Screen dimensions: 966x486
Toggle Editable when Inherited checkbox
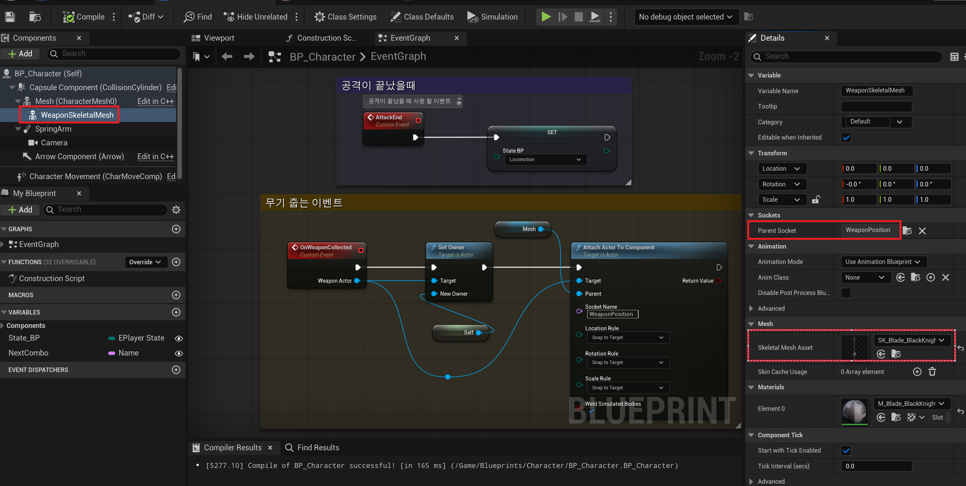[x=846, y=137]
